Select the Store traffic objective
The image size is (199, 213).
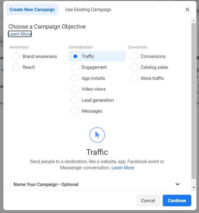click(134, 78)
